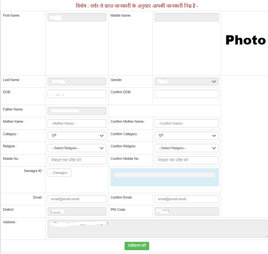Image resolution: width=268 pixels, height=254 pixels.
Task: Click the Mother Name input field
Action: 77,124
